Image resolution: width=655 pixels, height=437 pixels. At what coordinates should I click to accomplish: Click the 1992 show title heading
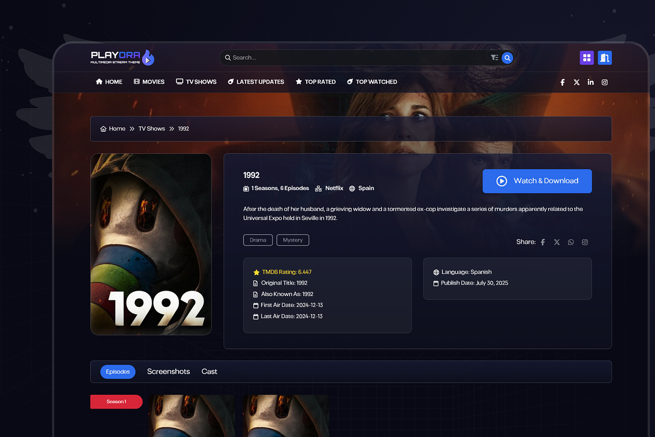252,175
